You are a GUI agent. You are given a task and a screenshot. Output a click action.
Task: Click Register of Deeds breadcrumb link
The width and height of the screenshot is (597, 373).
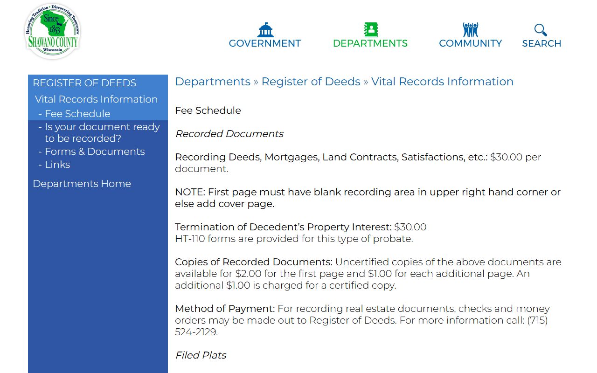(x=311, y=82)
